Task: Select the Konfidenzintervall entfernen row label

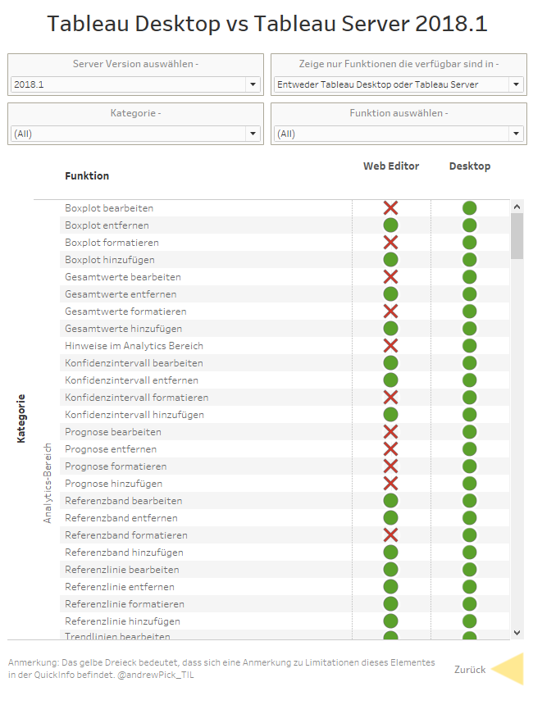Action: click(x=131, y=380)
